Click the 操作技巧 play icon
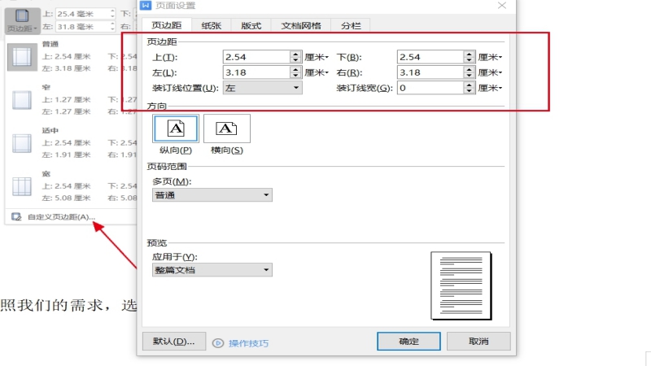This screenshot has width=651, height=366. [218, 343]
